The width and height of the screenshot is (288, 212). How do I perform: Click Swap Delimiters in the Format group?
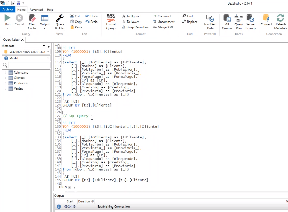point(135,27)
